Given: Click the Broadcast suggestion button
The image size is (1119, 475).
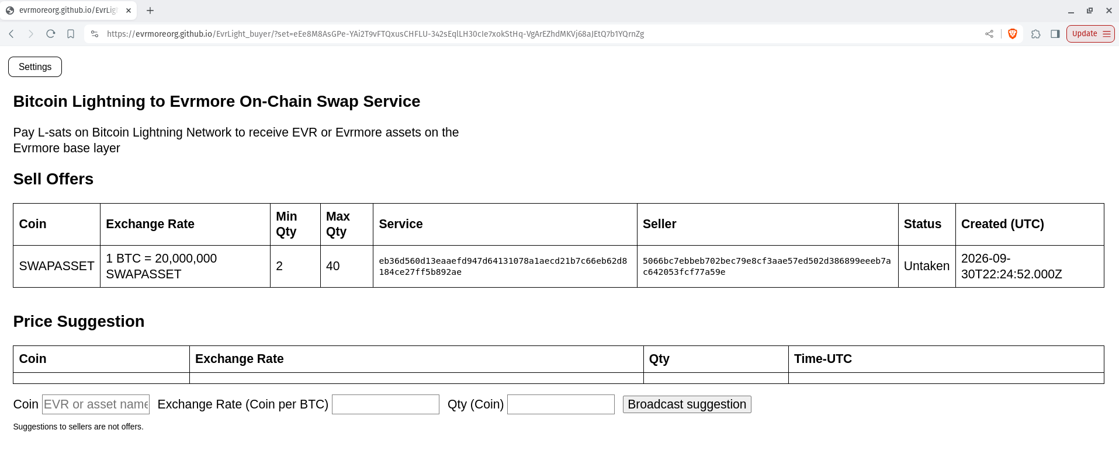Looking at the screenshot, I should click(687, 404).
